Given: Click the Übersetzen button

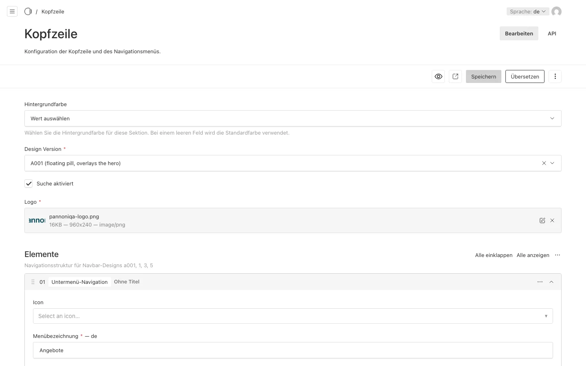Looking at the screenshot, I should (525, 76).
